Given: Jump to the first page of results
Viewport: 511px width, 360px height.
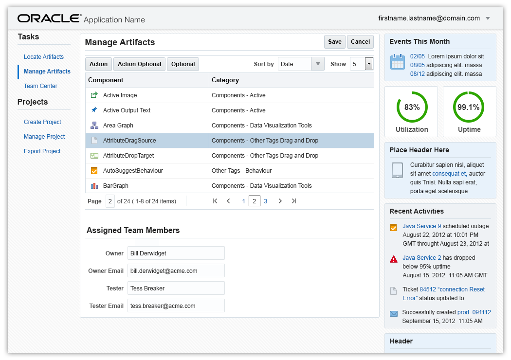Looking at the screenshot, I should coord(215,201).
